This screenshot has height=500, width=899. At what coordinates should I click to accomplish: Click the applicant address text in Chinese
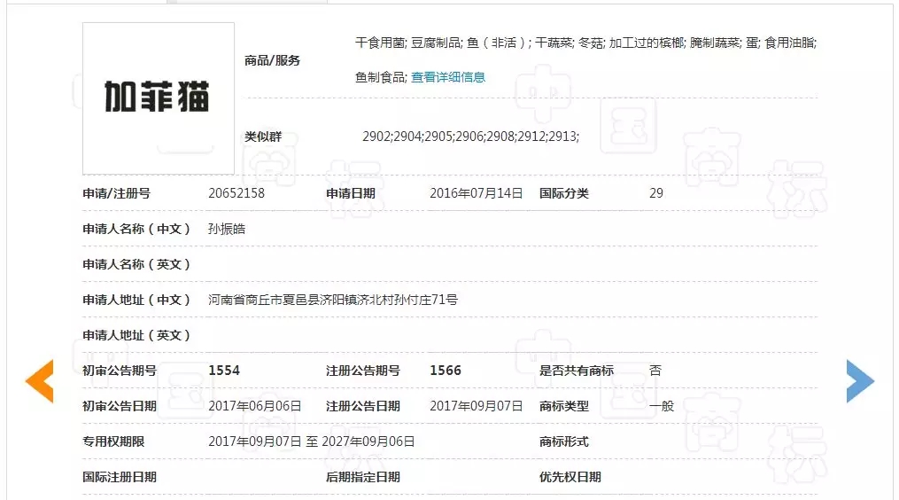coord(333,300)
